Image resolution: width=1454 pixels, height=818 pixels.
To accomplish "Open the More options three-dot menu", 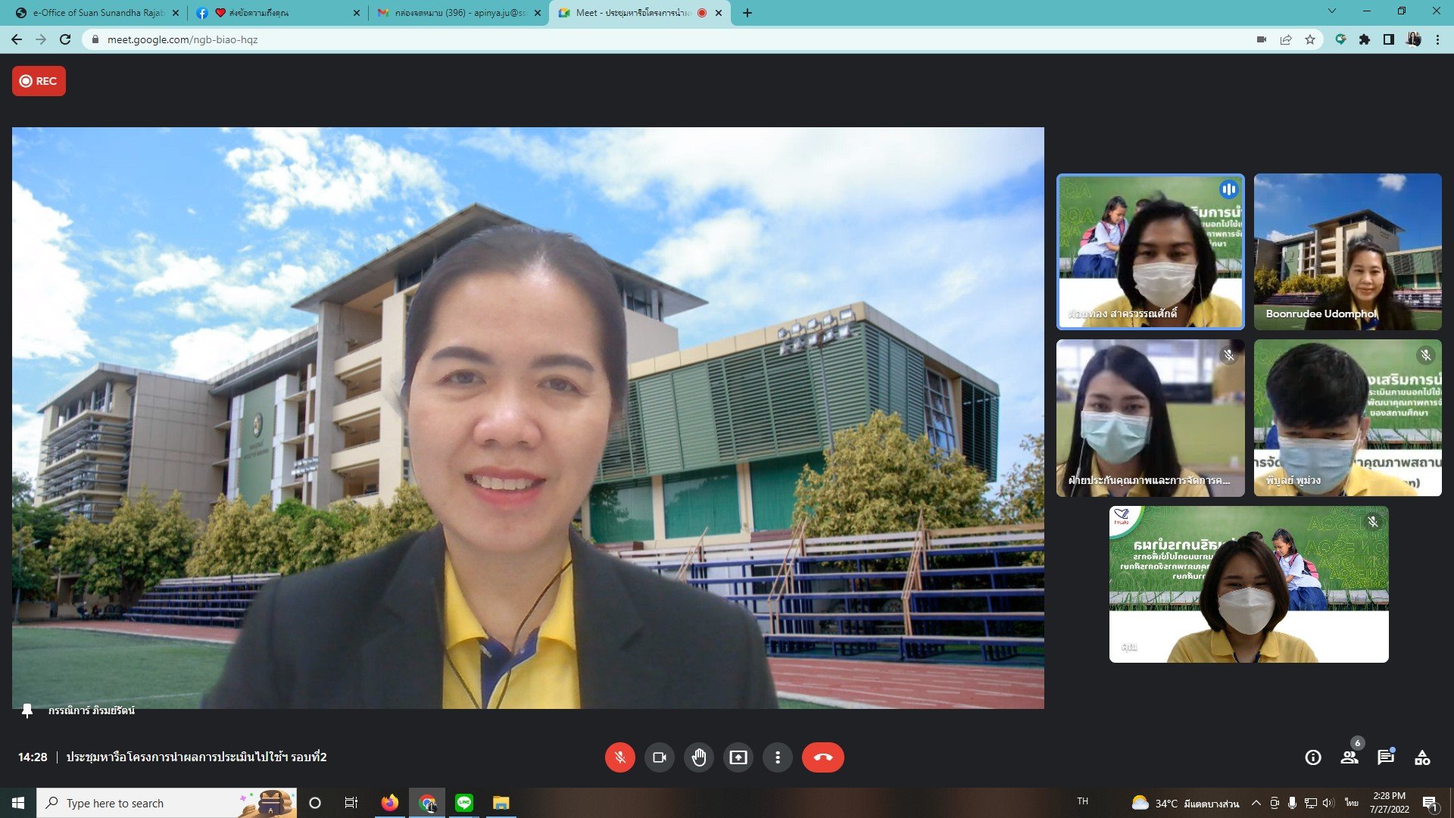I will (x=777, y=757).
